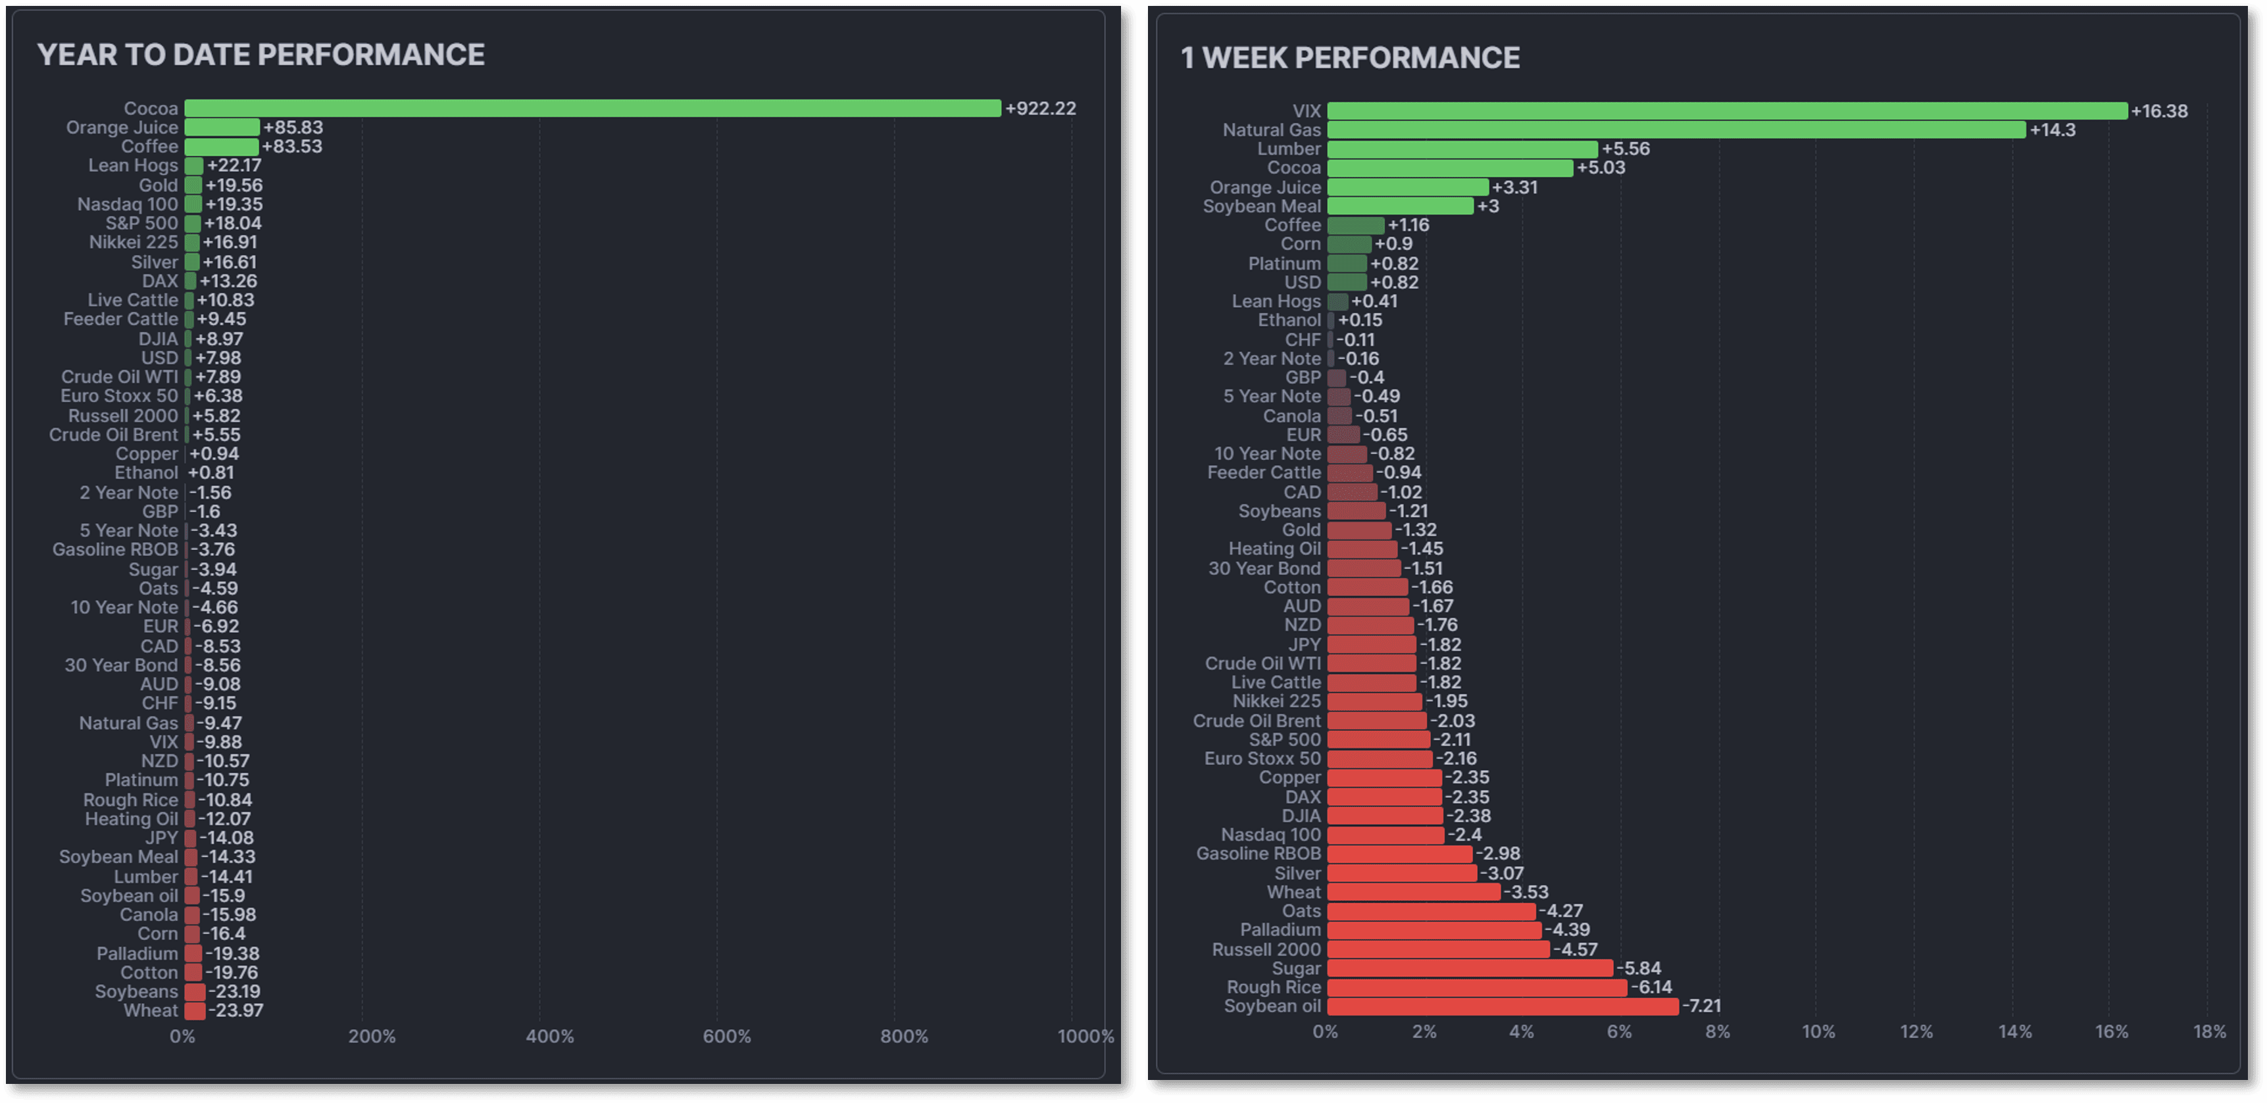Click the Palladium -4.39 weekly bar
This screenshot has width=2267, height=1103.
point(1433,931)
